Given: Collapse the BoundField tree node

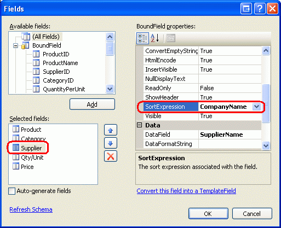Looking at the screenshot, I should click(16, 45).
